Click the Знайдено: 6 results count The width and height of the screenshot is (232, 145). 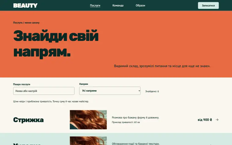click(152, 91)
